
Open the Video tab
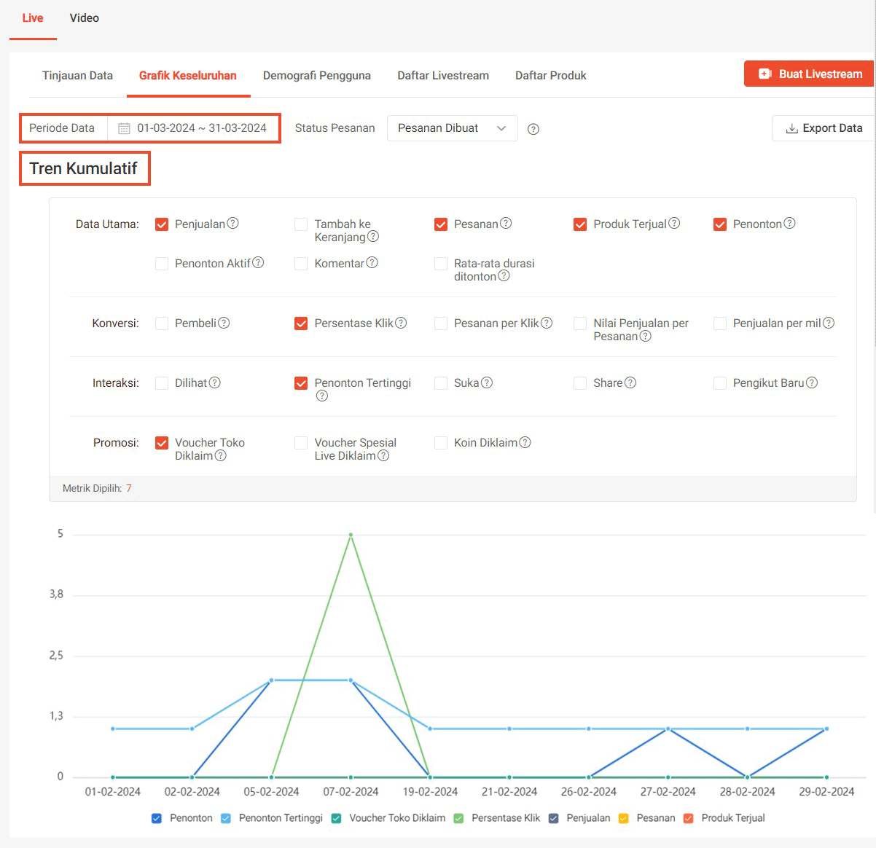pos(85,18)
